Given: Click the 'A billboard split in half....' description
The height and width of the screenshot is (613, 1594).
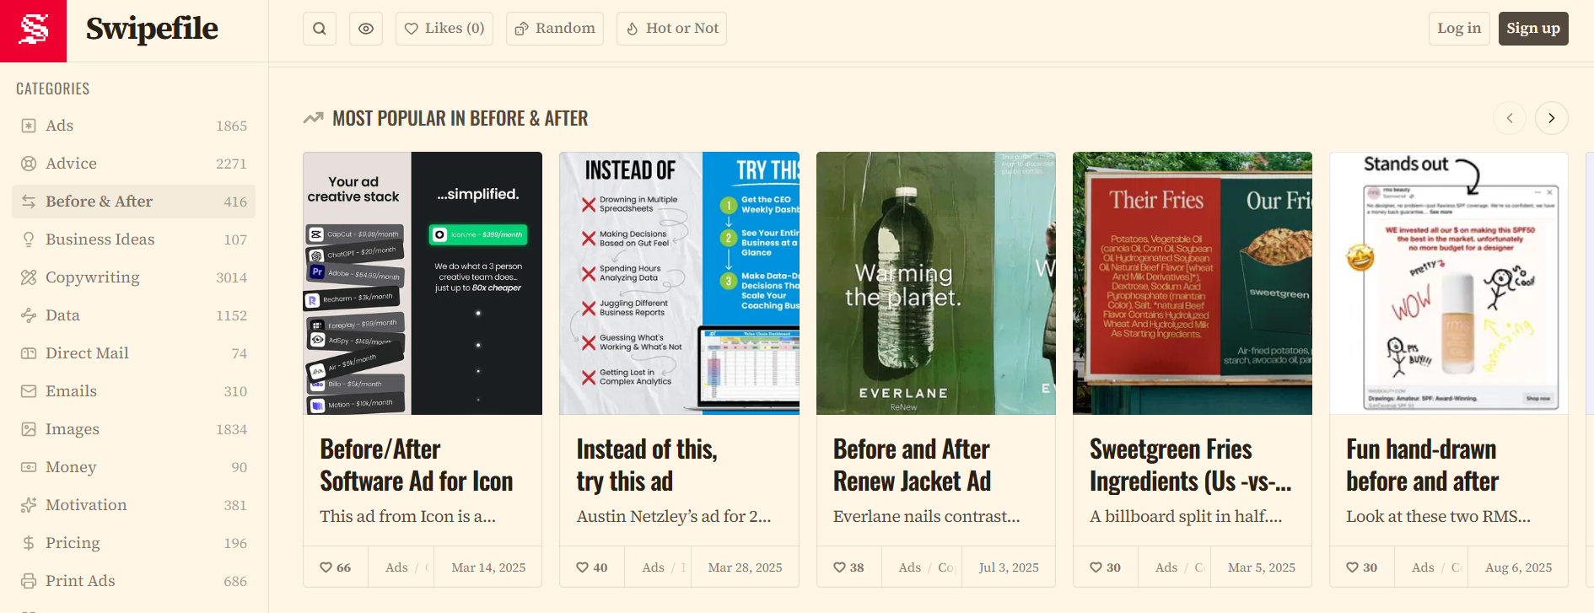Looking at the screenshot, I should [x=1186, y=516].
